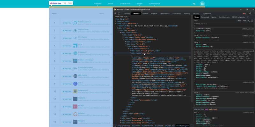This screenshot has height=127, width=255.
Task: Expand the head element node
Action: (116, 21)
